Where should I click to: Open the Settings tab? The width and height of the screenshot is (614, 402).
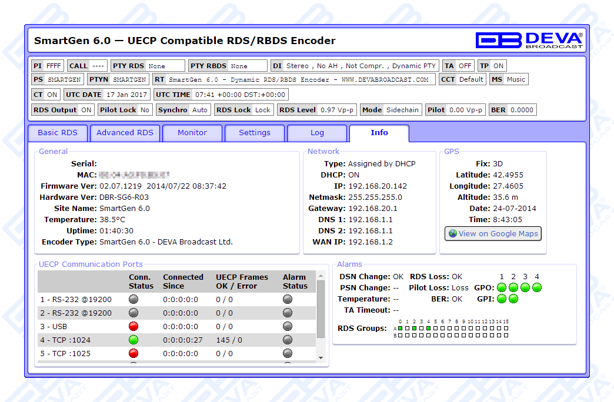[255, 133]
